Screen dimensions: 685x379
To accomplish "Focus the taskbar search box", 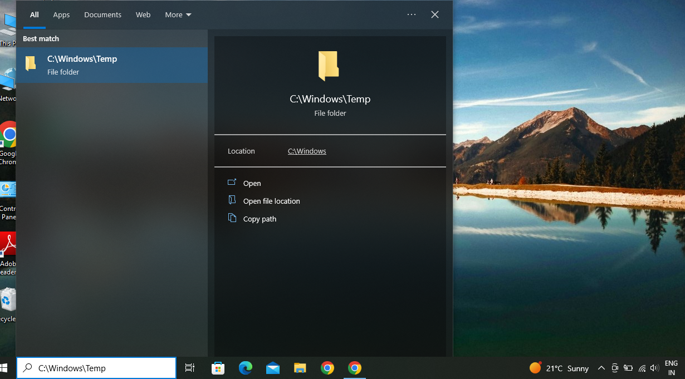I will [x=96, y=368].
